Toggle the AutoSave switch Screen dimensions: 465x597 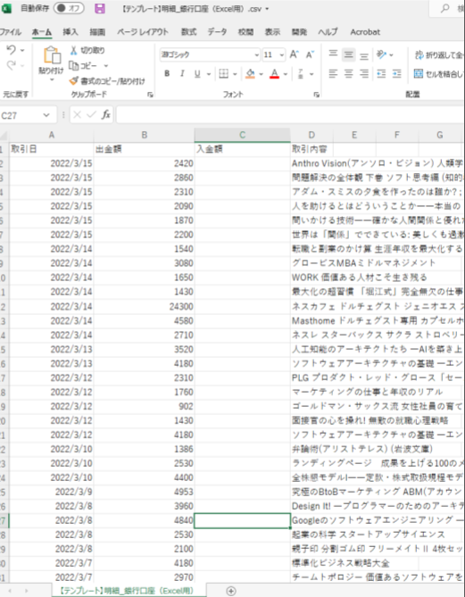[x=69, y=8]
